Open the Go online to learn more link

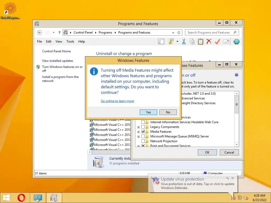[x=117, y=101]
